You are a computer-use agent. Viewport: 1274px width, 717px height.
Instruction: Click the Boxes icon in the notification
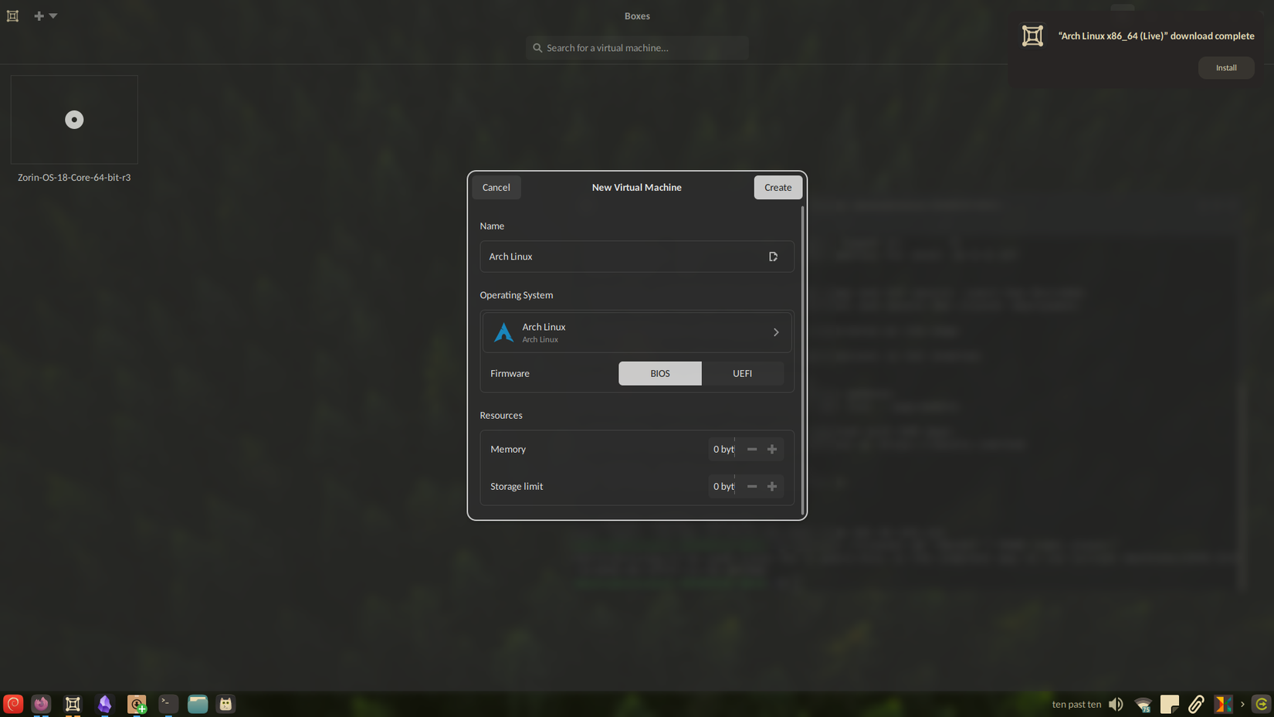click(x=1032, y=36)
